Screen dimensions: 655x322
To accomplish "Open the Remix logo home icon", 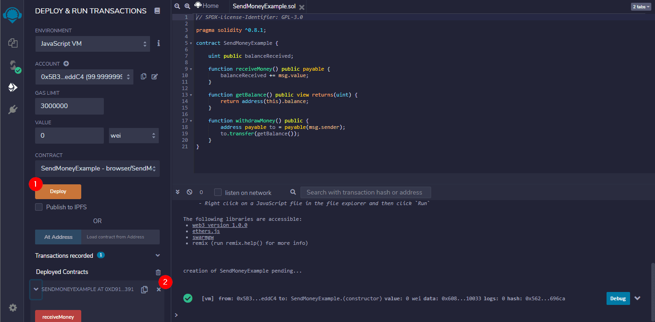I will point(12,15).
